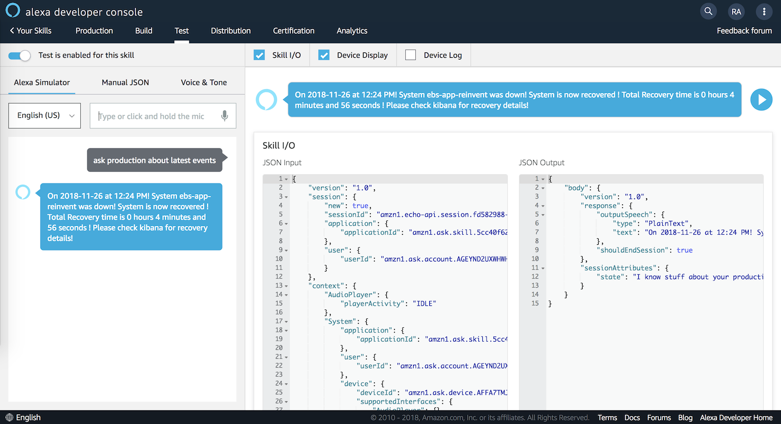Uncheck the Device Display checkbox
The image size is (781, 424).
point(324,55)
